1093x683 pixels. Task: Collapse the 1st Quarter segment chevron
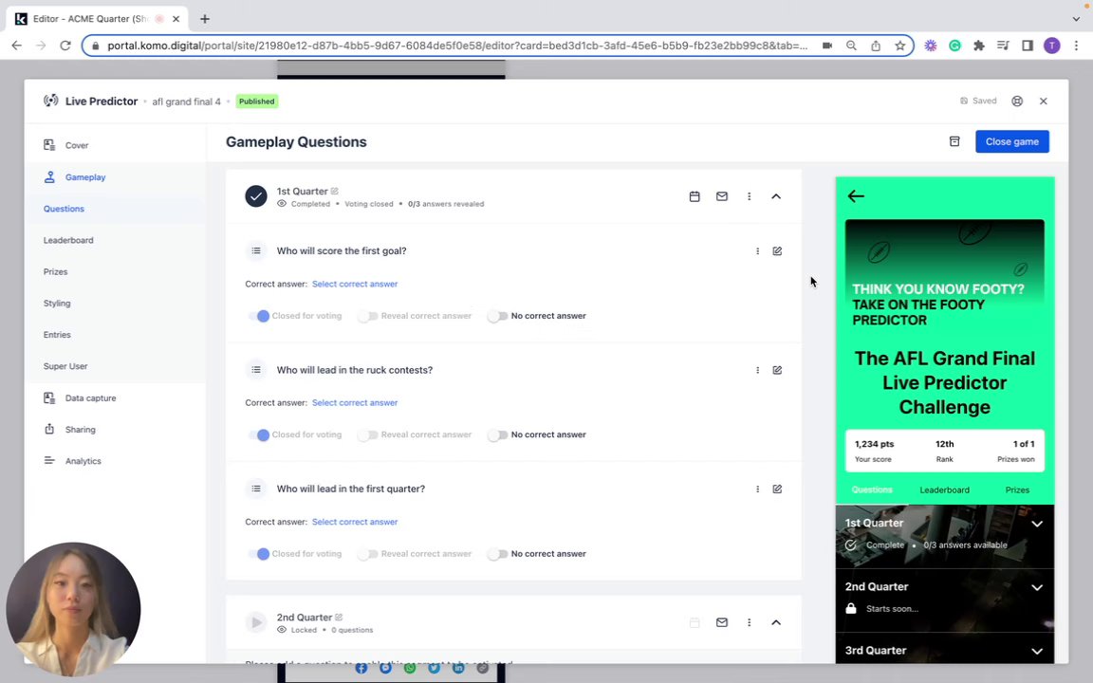(776, 196)
